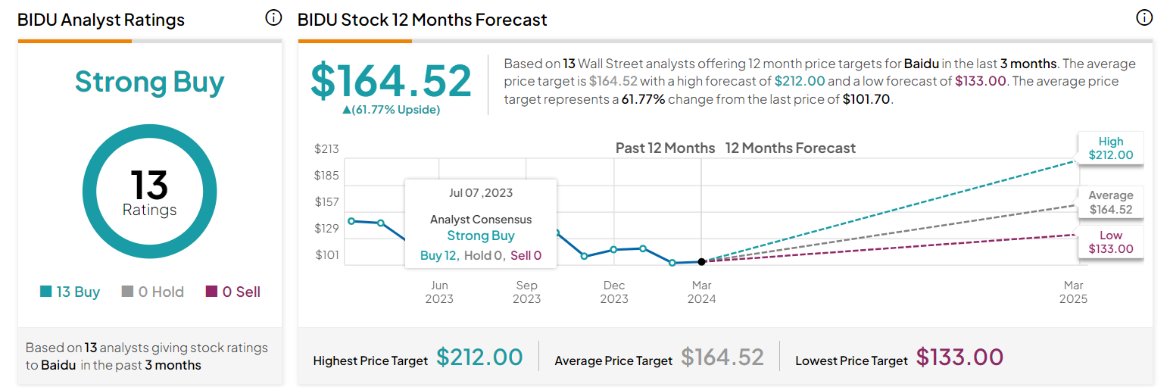Select the BIDU Stock 12 Months Forecast heading
This screenshot has height=387, width=1170.
coord(423,20)
